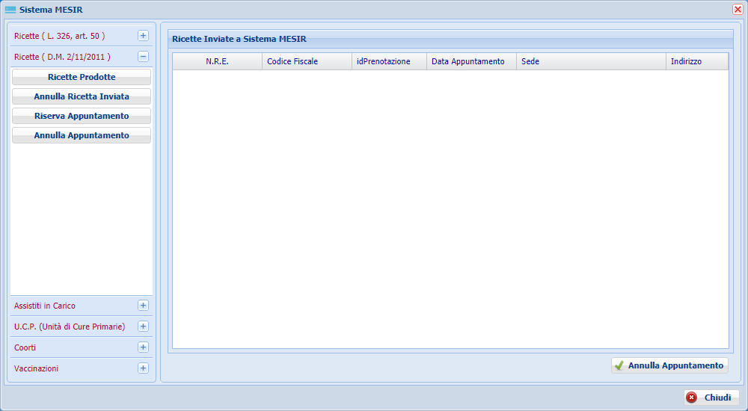
Task: Click the Chiudi button
Action: [x=711, y=398]
